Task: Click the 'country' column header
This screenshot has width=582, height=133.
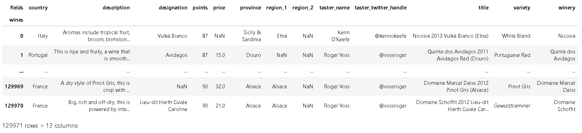Action: 38,8
